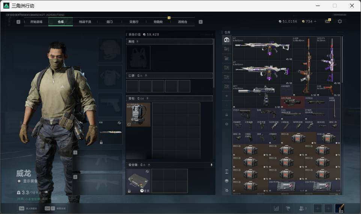Select the safe box case item
The width and height of the screenshot is (361, 214).
[x=138, y=181]
